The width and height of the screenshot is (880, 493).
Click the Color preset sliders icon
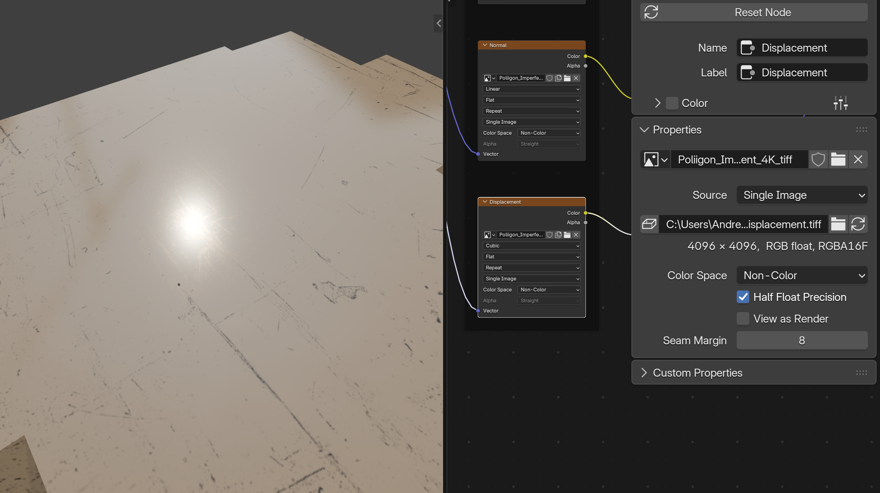point(840,103)
